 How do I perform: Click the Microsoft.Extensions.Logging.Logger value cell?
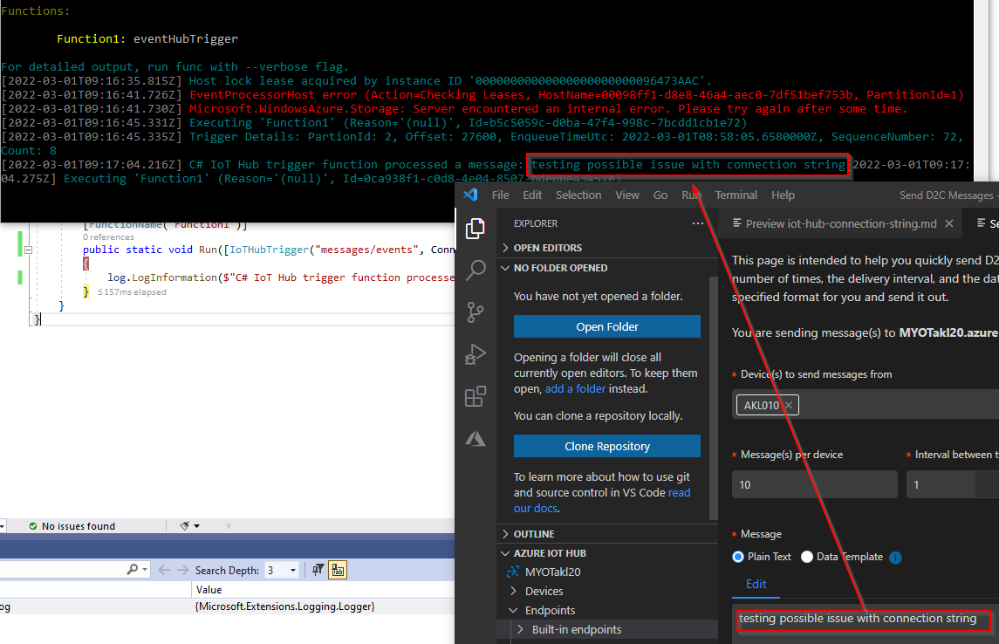(x=284, y=606)
